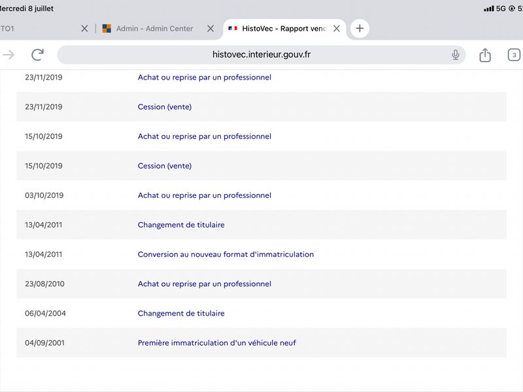Click the date 04/09/2001
523x392 pixels.
click(x=44, y=342)
